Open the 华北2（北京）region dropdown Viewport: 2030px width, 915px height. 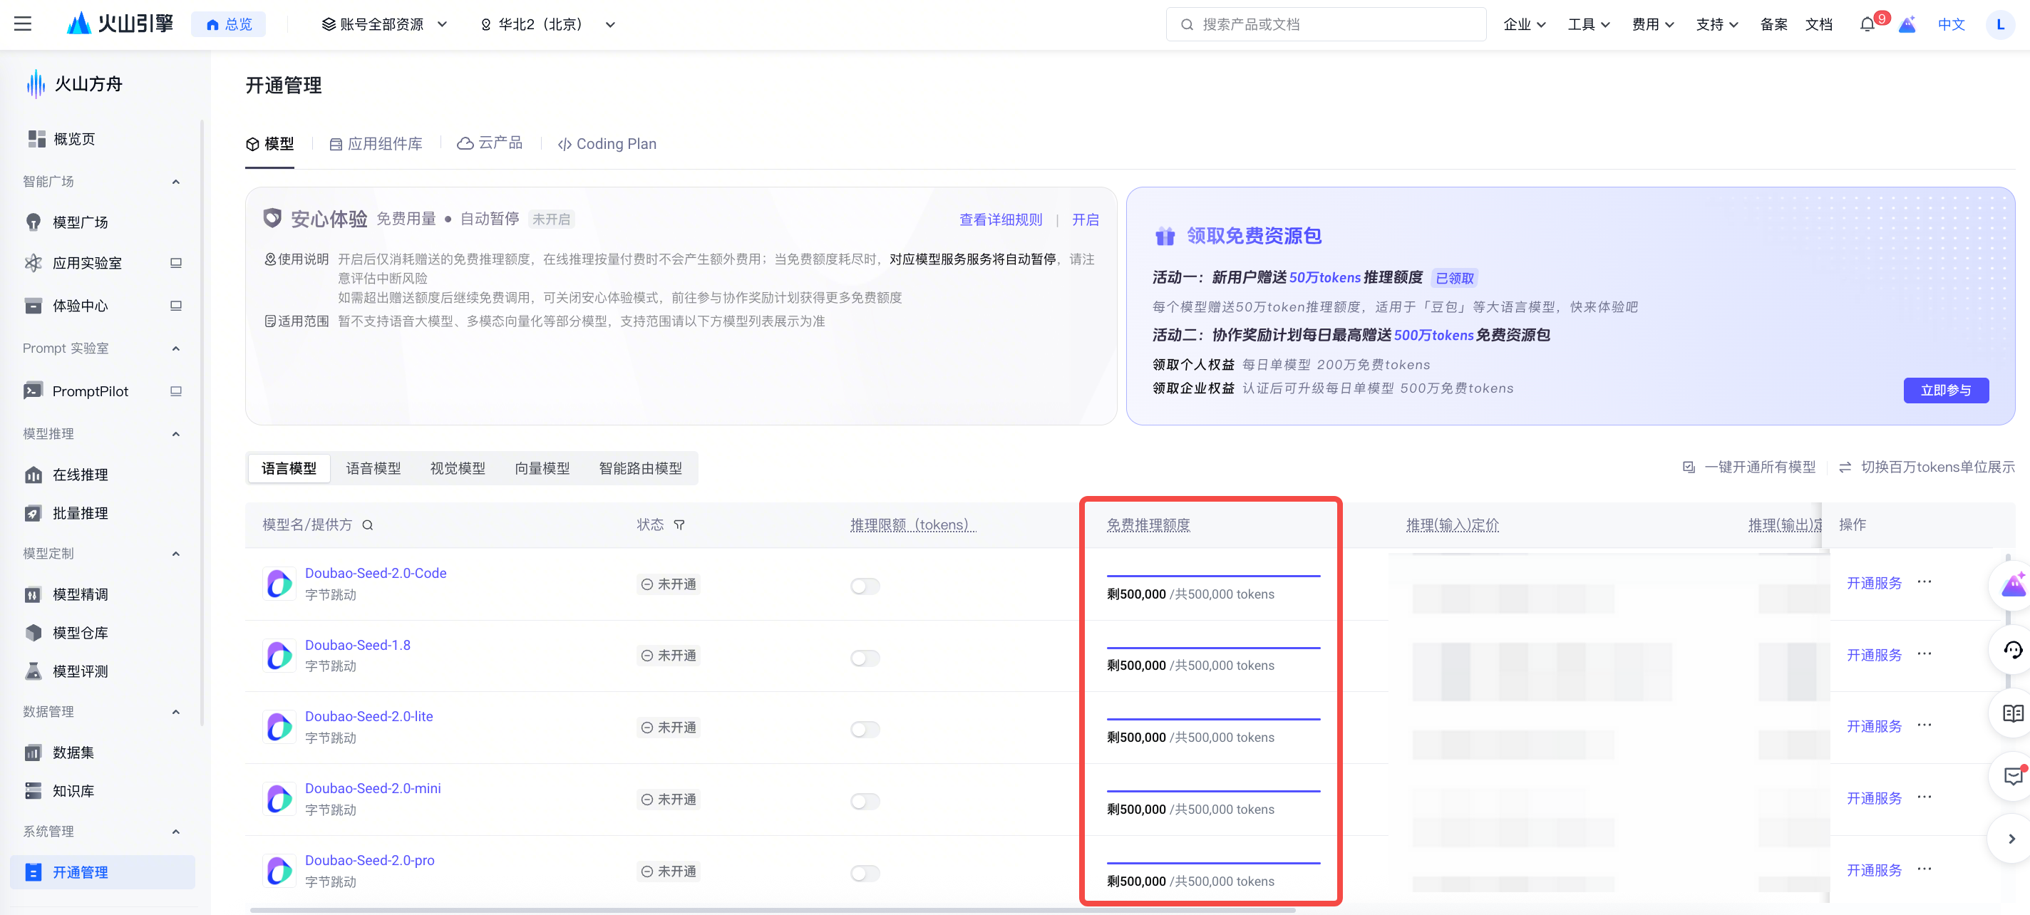(547, 24)
